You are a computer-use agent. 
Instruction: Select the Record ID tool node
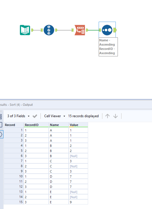click(49, 30)
